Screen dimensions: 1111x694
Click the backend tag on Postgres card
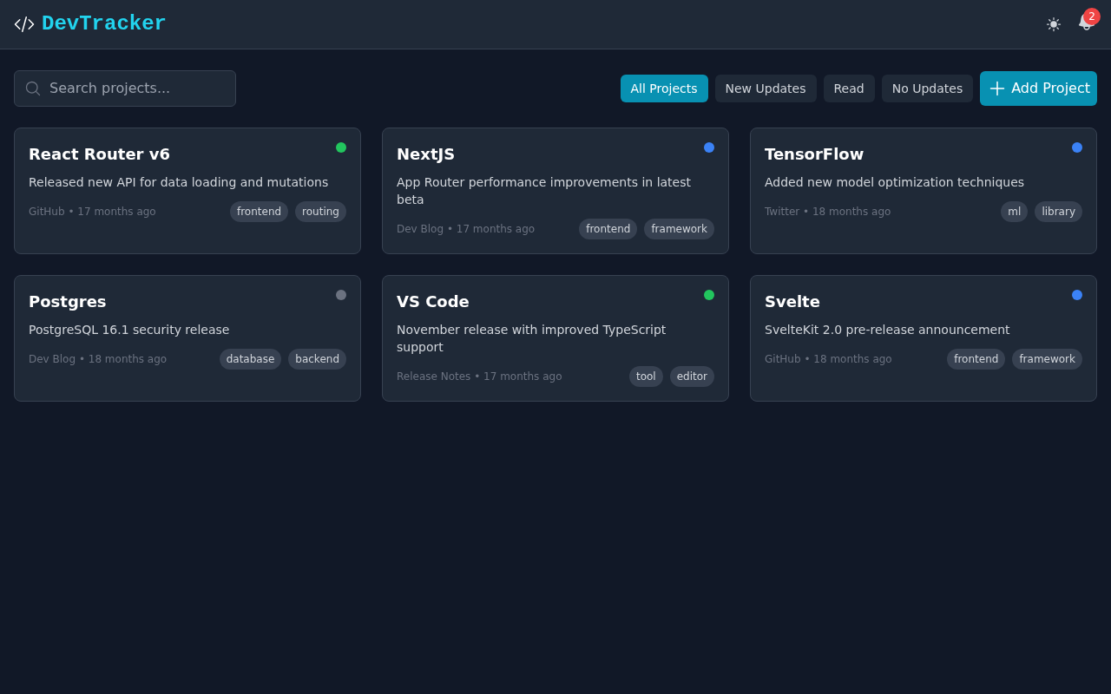[x=317, y=359]
